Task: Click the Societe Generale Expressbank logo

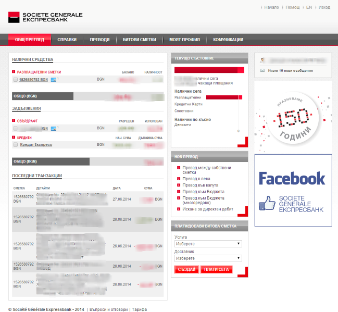Action: click(45, 17)
